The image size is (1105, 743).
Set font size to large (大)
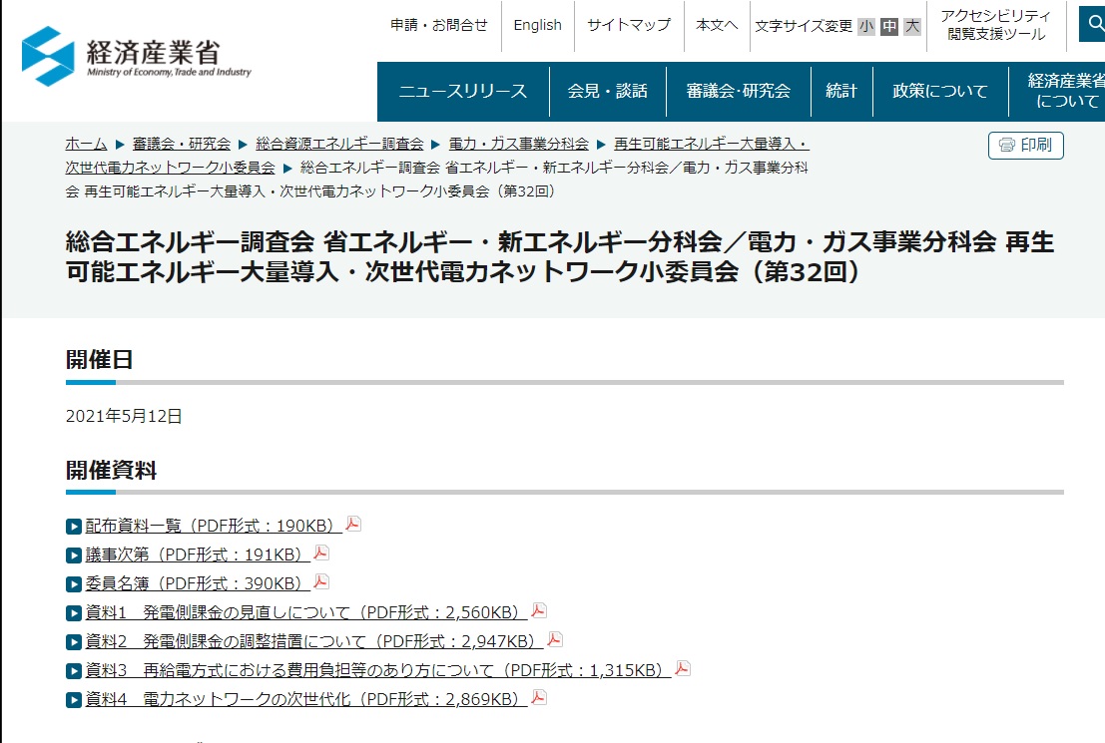[x=911, y=27]
